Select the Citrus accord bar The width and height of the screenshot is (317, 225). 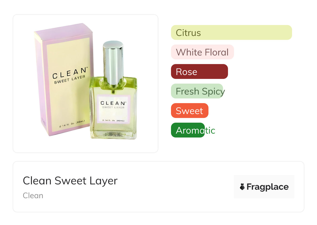click(231, 33)
